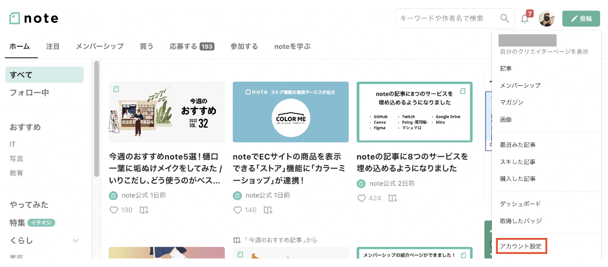Select the IT category

pos(13,144)
